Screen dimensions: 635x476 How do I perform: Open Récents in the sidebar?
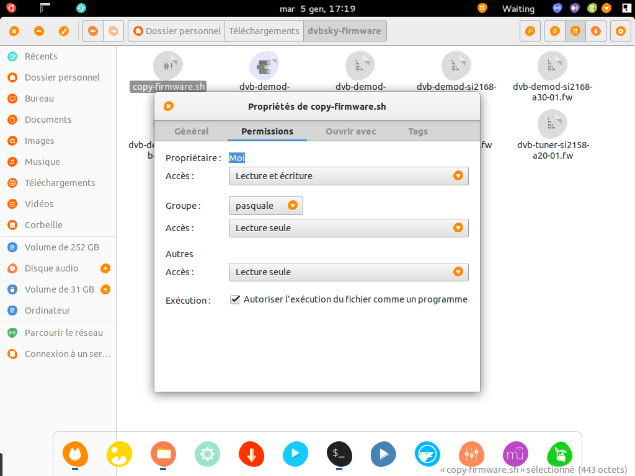point(59,56)
